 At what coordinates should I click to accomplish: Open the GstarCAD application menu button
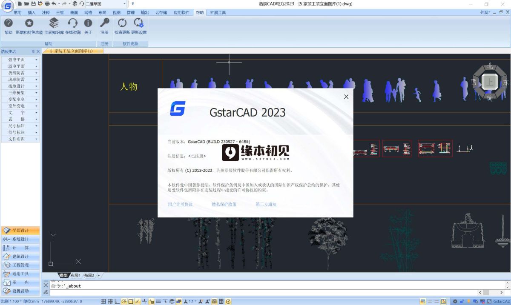[7, 6]
